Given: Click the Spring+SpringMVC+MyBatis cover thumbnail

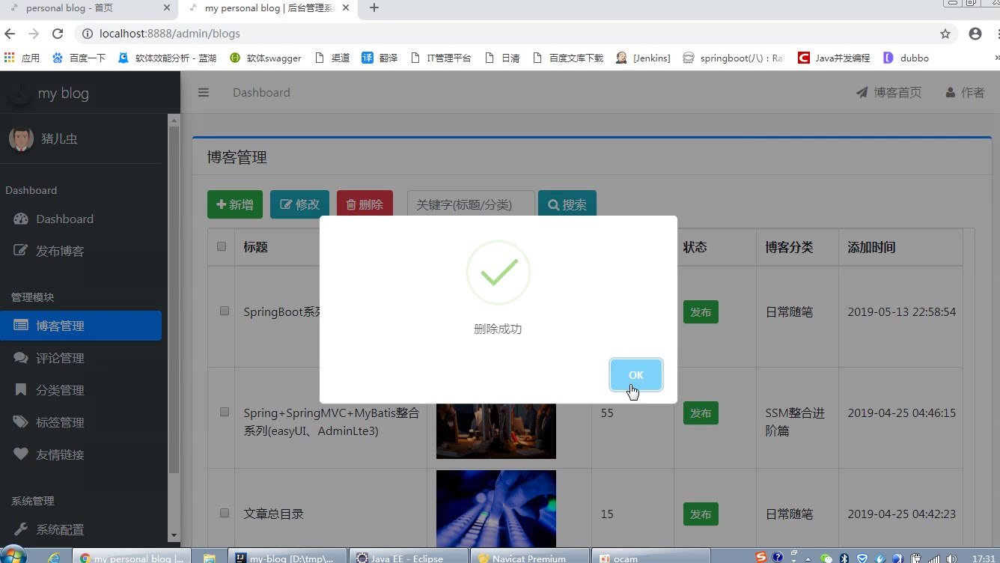Looking at the screenshot, I should 496,430.
